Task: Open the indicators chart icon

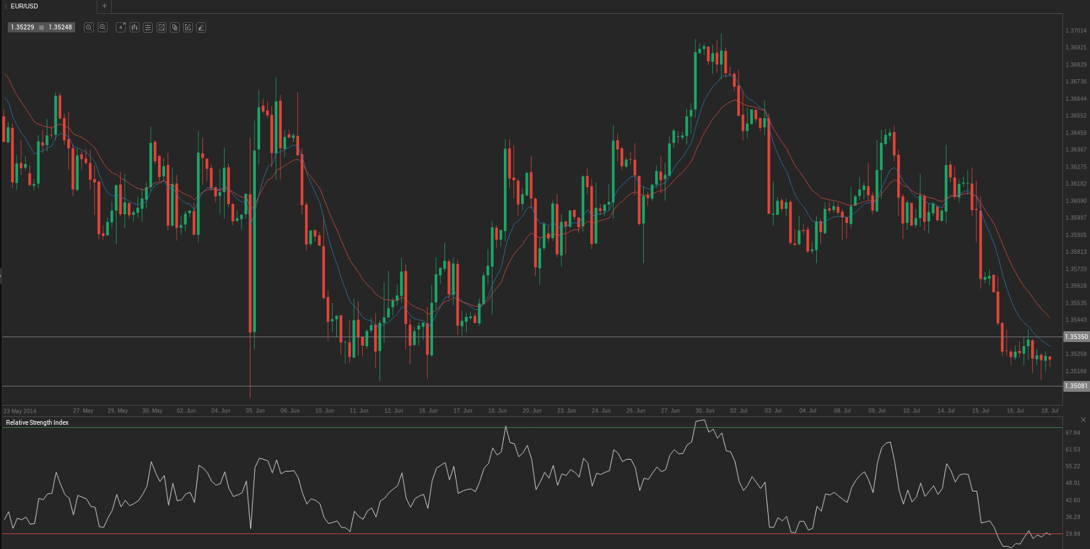Action: click(x=162, y=28)
